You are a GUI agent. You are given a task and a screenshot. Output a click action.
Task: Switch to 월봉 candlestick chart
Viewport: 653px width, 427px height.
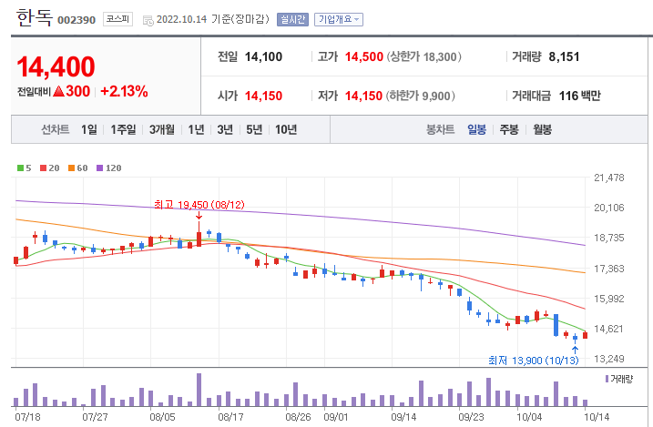pos(542,130)
